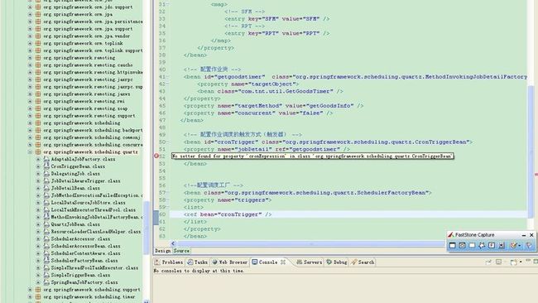This screenshot has width=538, height=303.
Task: Click the FastStone Capture logo icon
Action: tap(451, 235)
